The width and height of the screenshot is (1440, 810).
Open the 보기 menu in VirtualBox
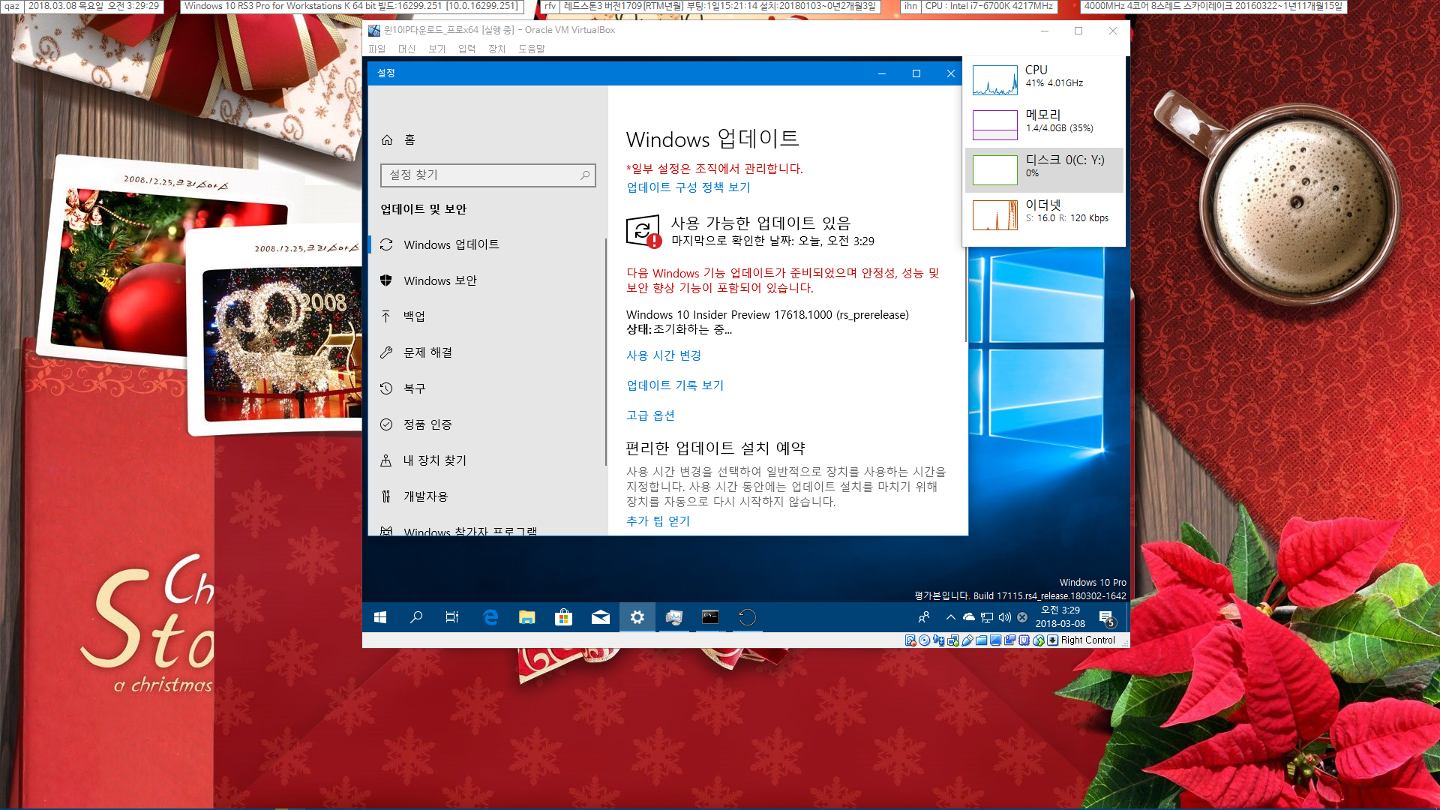click(x=436, y=49)
